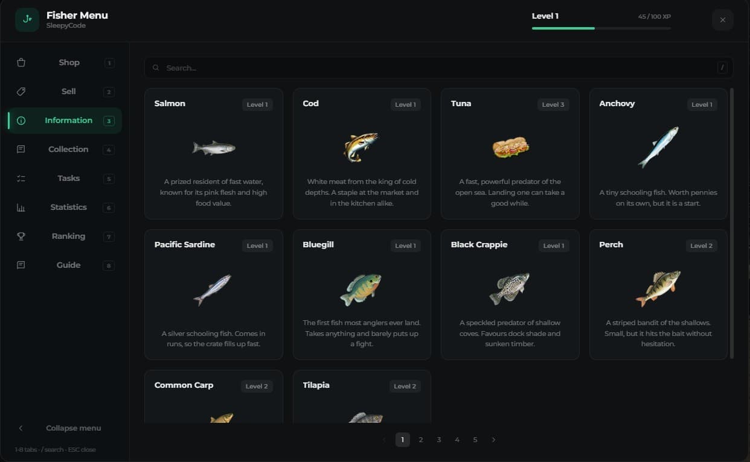This screenshot has width=750, height=462.
Task: Click the Shop bag icon
Action: [21, 63]
